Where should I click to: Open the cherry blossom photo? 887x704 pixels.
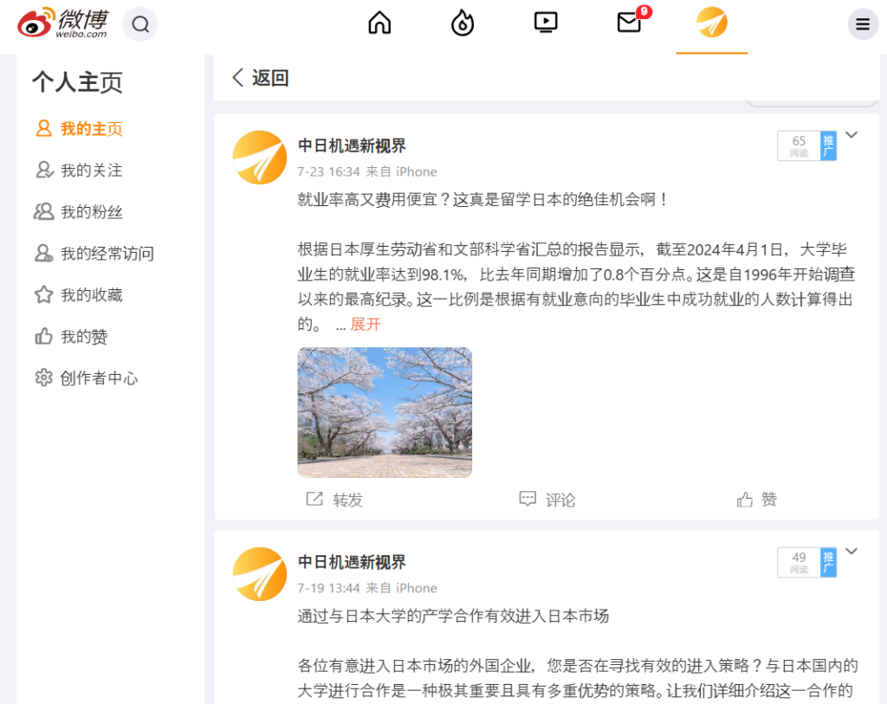(x=385, y=413)
